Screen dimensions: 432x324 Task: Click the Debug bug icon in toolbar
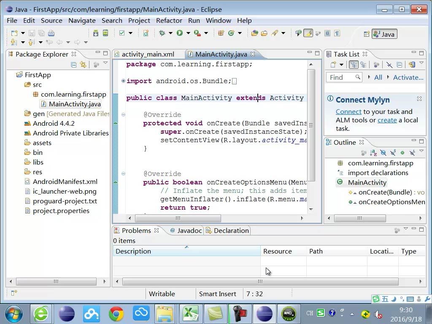(162, 33)
